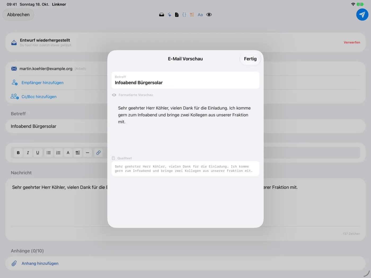371x278 pixels.
Task: Tap the Quelltext source text box
Action: [x=185, y=169]
